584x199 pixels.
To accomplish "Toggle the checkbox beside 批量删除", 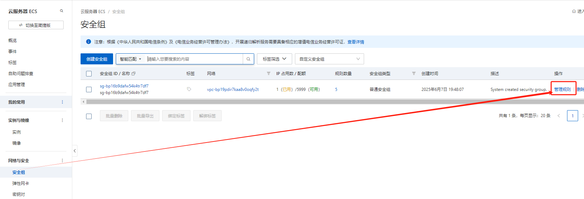I will [x=89, y=116].
